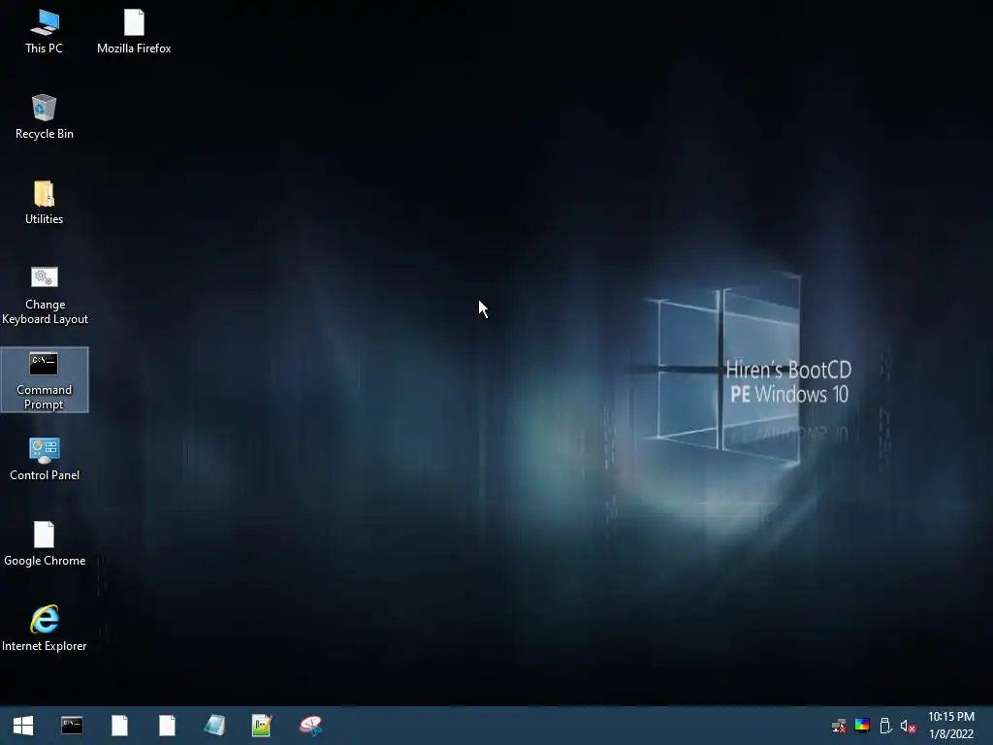This screenshot has height=745, width=993.
Task: Click the muted volume tray icon
Action: click(x=908, y=726)
